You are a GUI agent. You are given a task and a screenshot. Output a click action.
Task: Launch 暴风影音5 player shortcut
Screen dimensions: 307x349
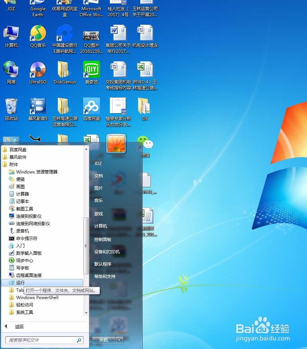[38, 109]
